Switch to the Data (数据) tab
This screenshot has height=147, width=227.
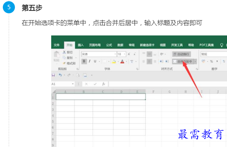pyautogui.click(x=120, y=45)
